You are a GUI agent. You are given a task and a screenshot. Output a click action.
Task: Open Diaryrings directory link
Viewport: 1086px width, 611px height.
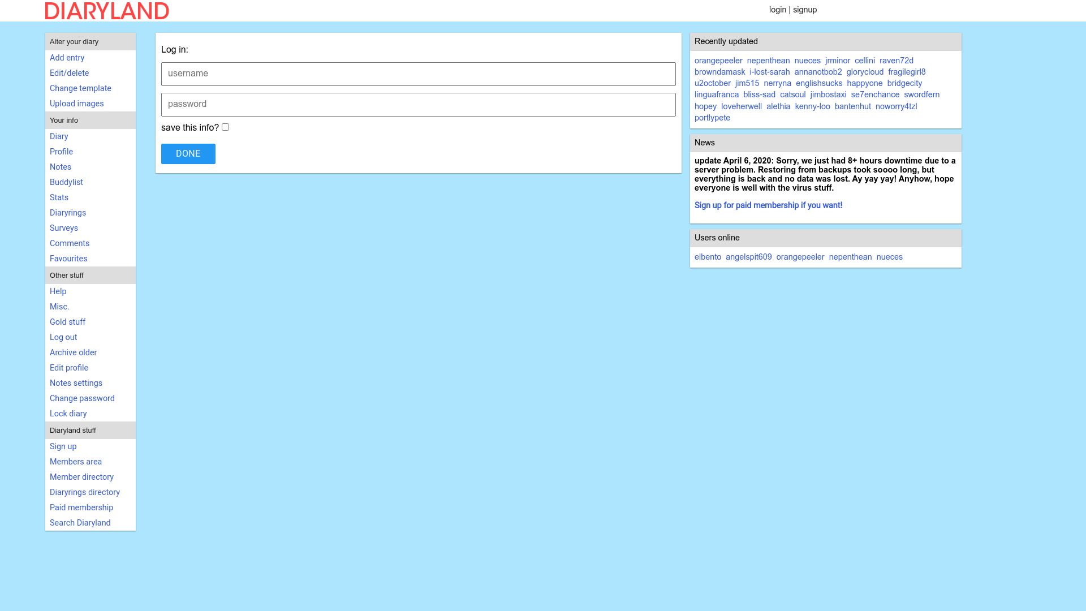(85, 492)
